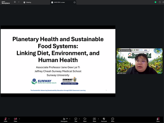The image size is (164, 123).
Task: Click the React heart icon
Action: pyautogui.click(x=85, y=119)
